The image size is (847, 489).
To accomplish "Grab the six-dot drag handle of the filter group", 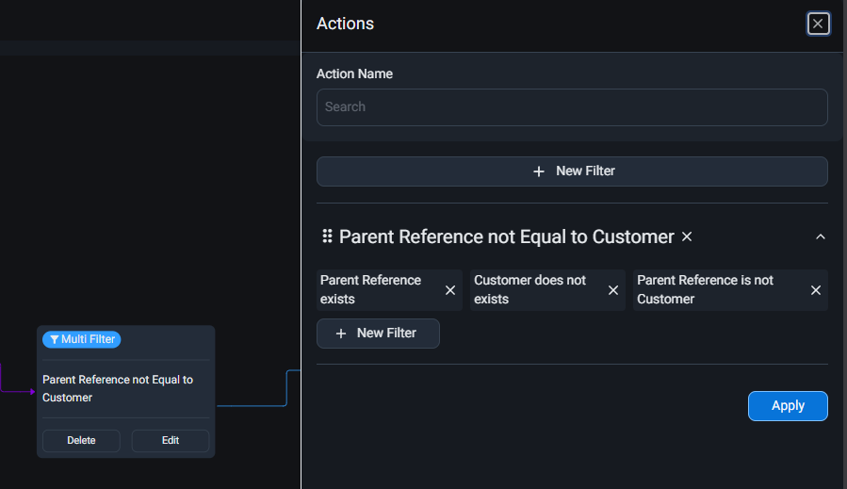I will (x=327, y=236).
